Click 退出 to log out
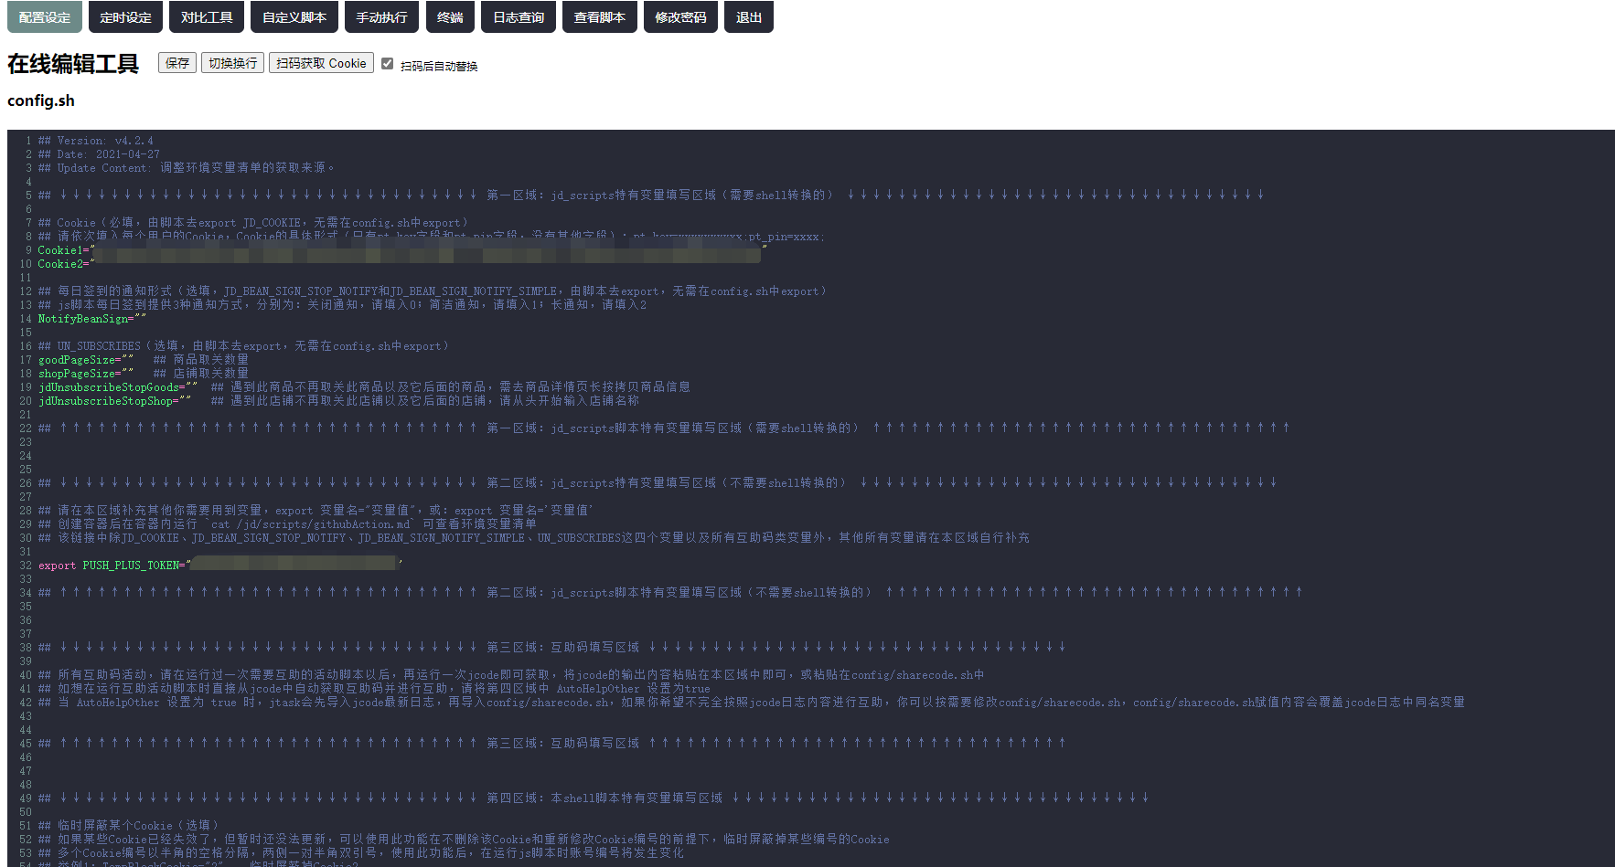The image size is (1615, 867). (x=749, y=17)
